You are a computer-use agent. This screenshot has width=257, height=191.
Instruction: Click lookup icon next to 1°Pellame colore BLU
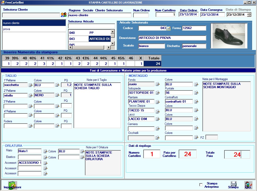pyautogui.click(x=57, y=85)
